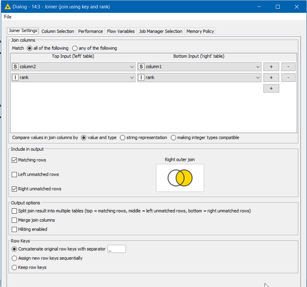Uncheck the Matching rows checkbox
The height and width of the screenshot is (287, 307).
click(14, 160)
